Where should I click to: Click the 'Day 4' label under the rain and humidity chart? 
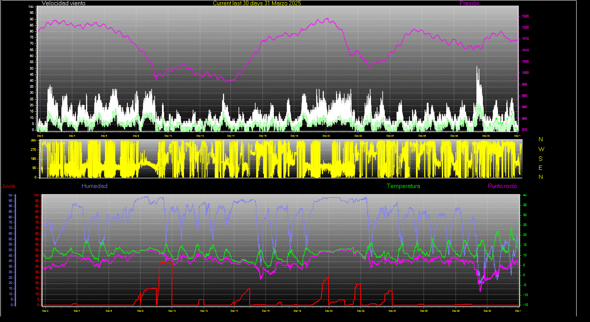point(76,310)
